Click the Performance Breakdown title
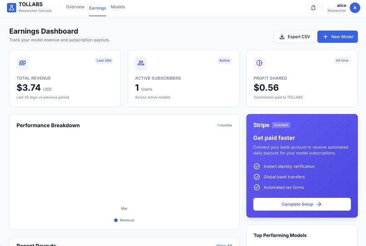Image resolution: width=366 pixels, height=246 pixels. pos(48,126)
